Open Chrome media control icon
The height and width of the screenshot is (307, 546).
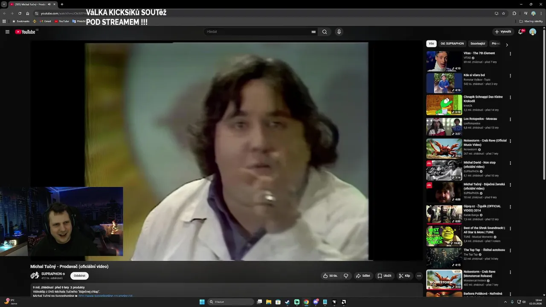coord(526,13)
